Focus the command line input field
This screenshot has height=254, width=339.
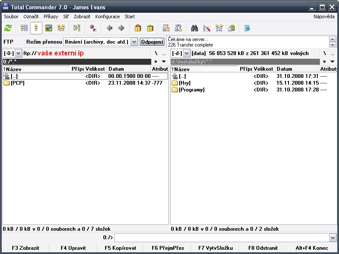pyautogui.click(x=222, y=238)
